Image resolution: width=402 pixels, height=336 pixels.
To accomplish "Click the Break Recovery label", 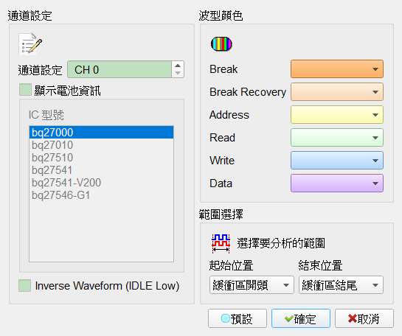I will click(x=248, y=92).
